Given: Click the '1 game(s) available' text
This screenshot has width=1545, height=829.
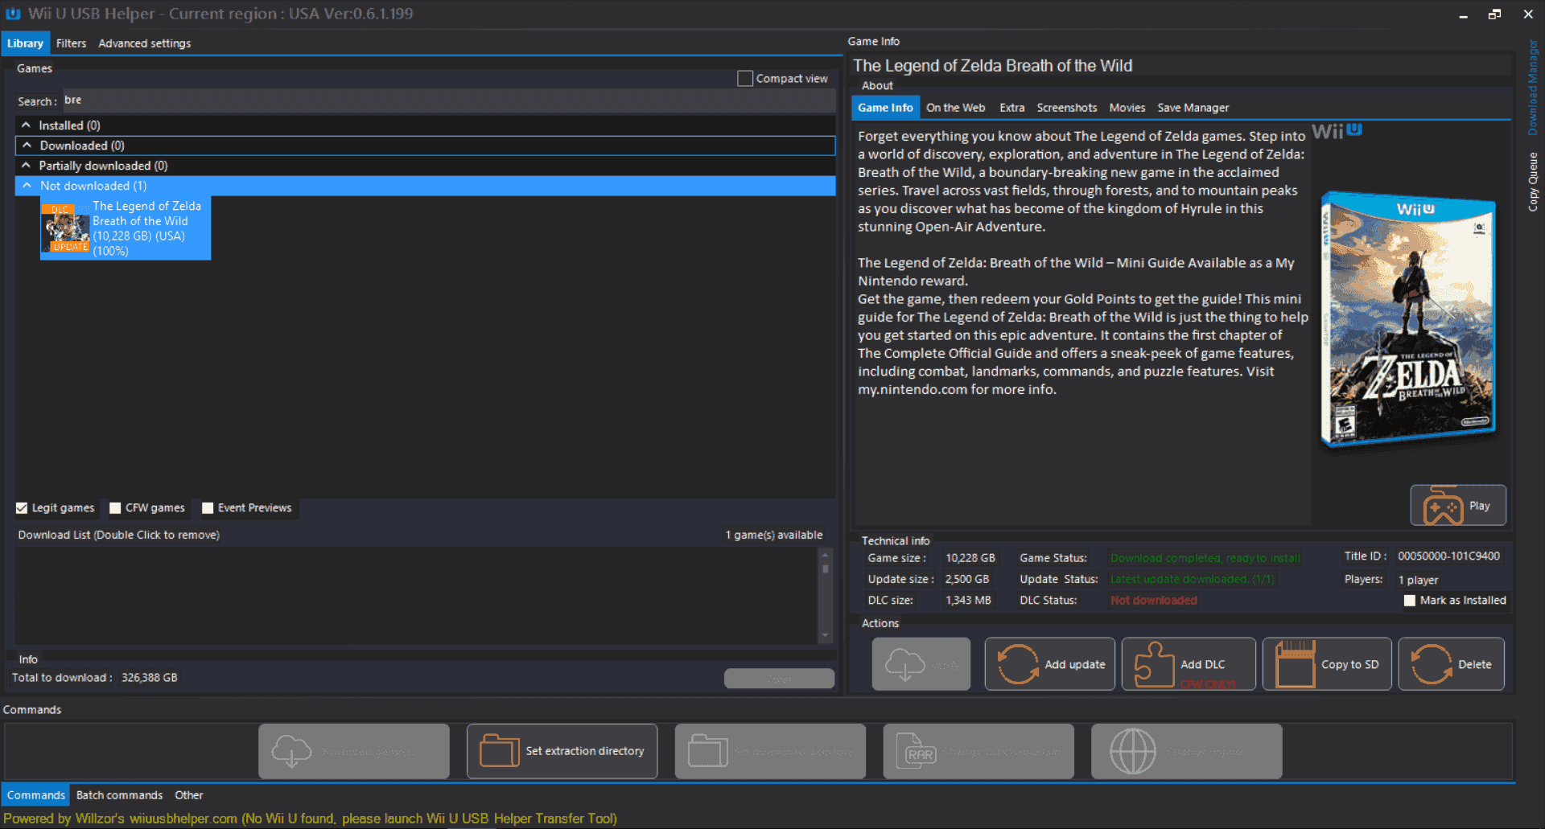Looking at the screenshot, I should [x=774, y=535].
